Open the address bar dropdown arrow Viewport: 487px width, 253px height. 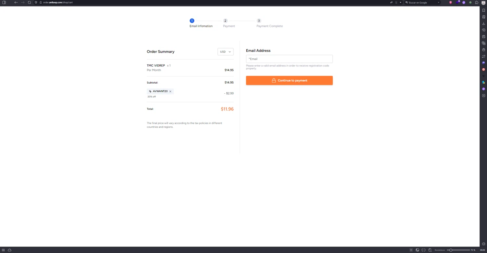pos(400,2)
